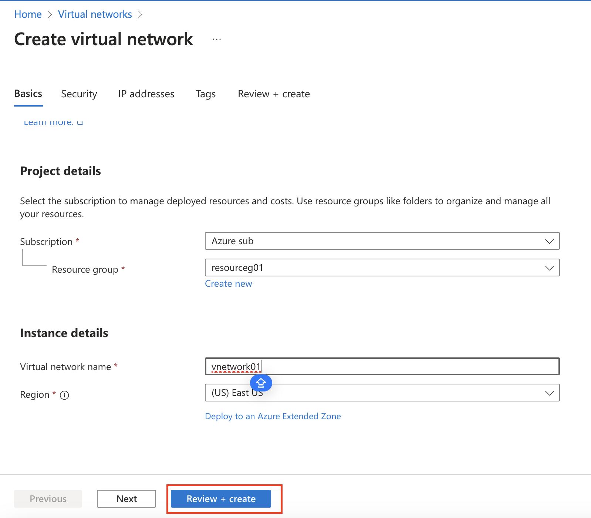Viewport: 591px width, 518px height.
Task: Click the Previous button
Action: point(48,499)
